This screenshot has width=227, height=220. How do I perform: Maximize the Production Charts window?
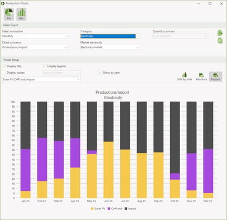(210, 3)
